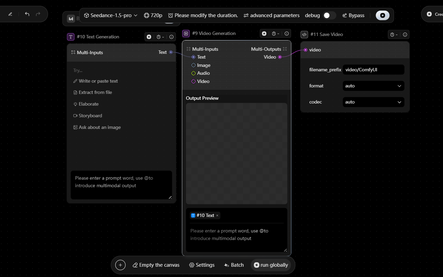The width and height of the screenshot is (443, 277).
Task: Open the format dropdown
Action: [x=373, y=86]
